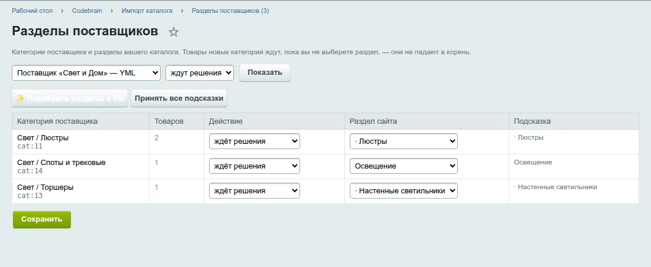Image resolution: width=651 pixels, height=267 pixels.
Task: Select «Свет / Споты и трековые» category name
Action: click(x=61, y=163)
